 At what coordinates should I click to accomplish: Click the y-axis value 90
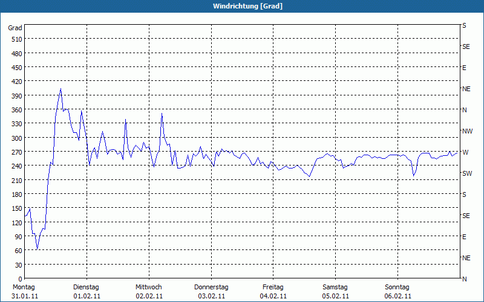[x=19, y=237]
